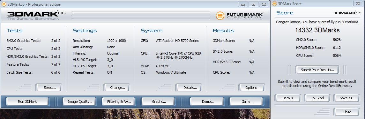
Task: Click SM2.0 Score value 5628
Action: point(337,40)
